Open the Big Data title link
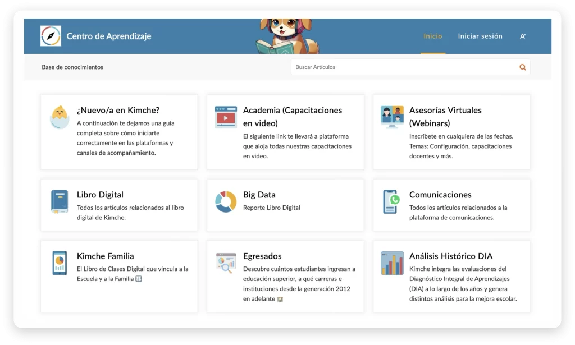 point(259,195)
